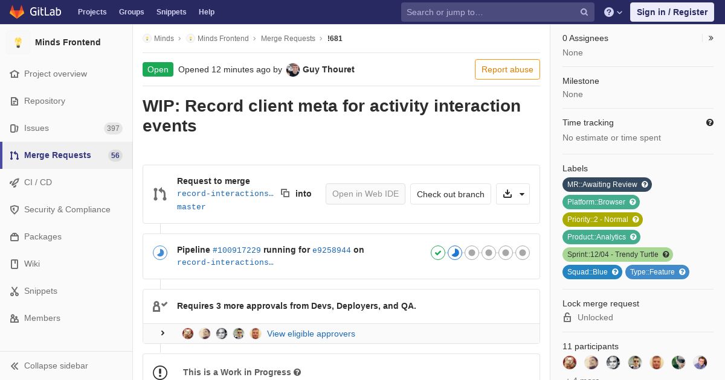The image size is (725, 380).
Task: Click the search magnifier icon
Action: 584,12
